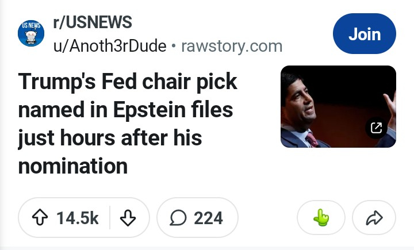
Task: Click "Trump's Fed chair pick" headline line
Action: click(x=128, y=82)
